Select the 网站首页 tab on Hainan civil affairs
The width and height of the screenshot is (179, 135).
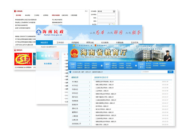click(44, 43)
